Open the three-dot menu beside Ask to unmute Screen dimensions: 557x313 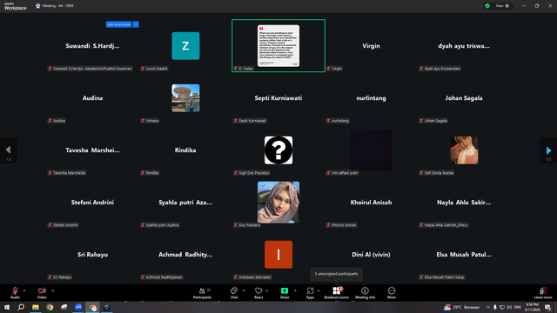[x=136, y=24]
